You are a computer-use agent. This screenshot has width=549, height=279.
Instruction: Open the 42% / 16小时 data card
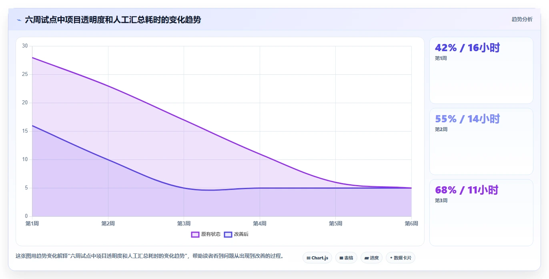[x=481, y=70]
